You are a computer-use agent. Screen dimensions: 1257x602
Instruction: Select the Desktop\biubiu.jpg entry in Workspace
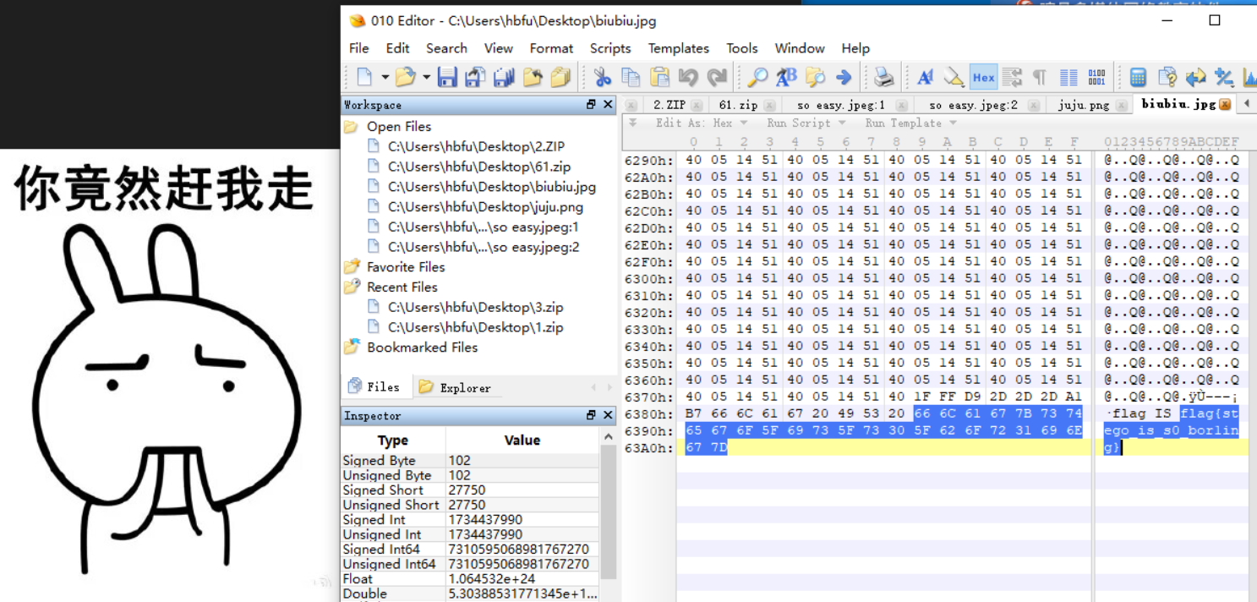point(492,187)
